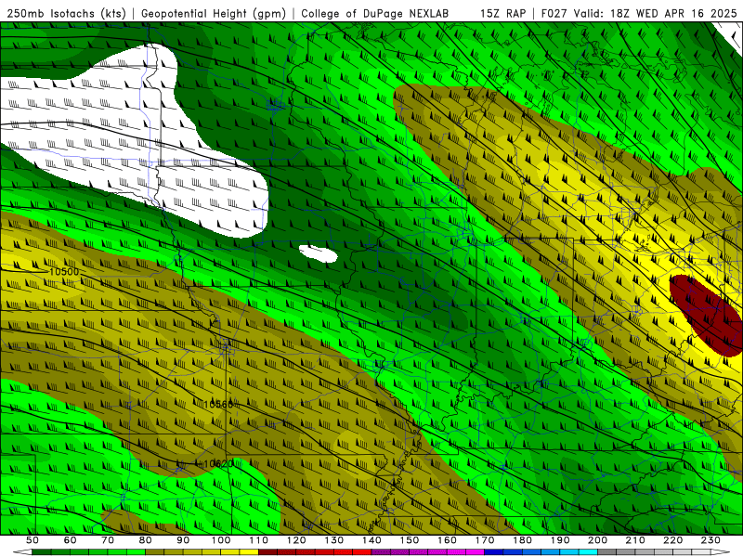Click the 170 value on the legend scale
Screen dimensions: 743x557
tap(484, 540)
